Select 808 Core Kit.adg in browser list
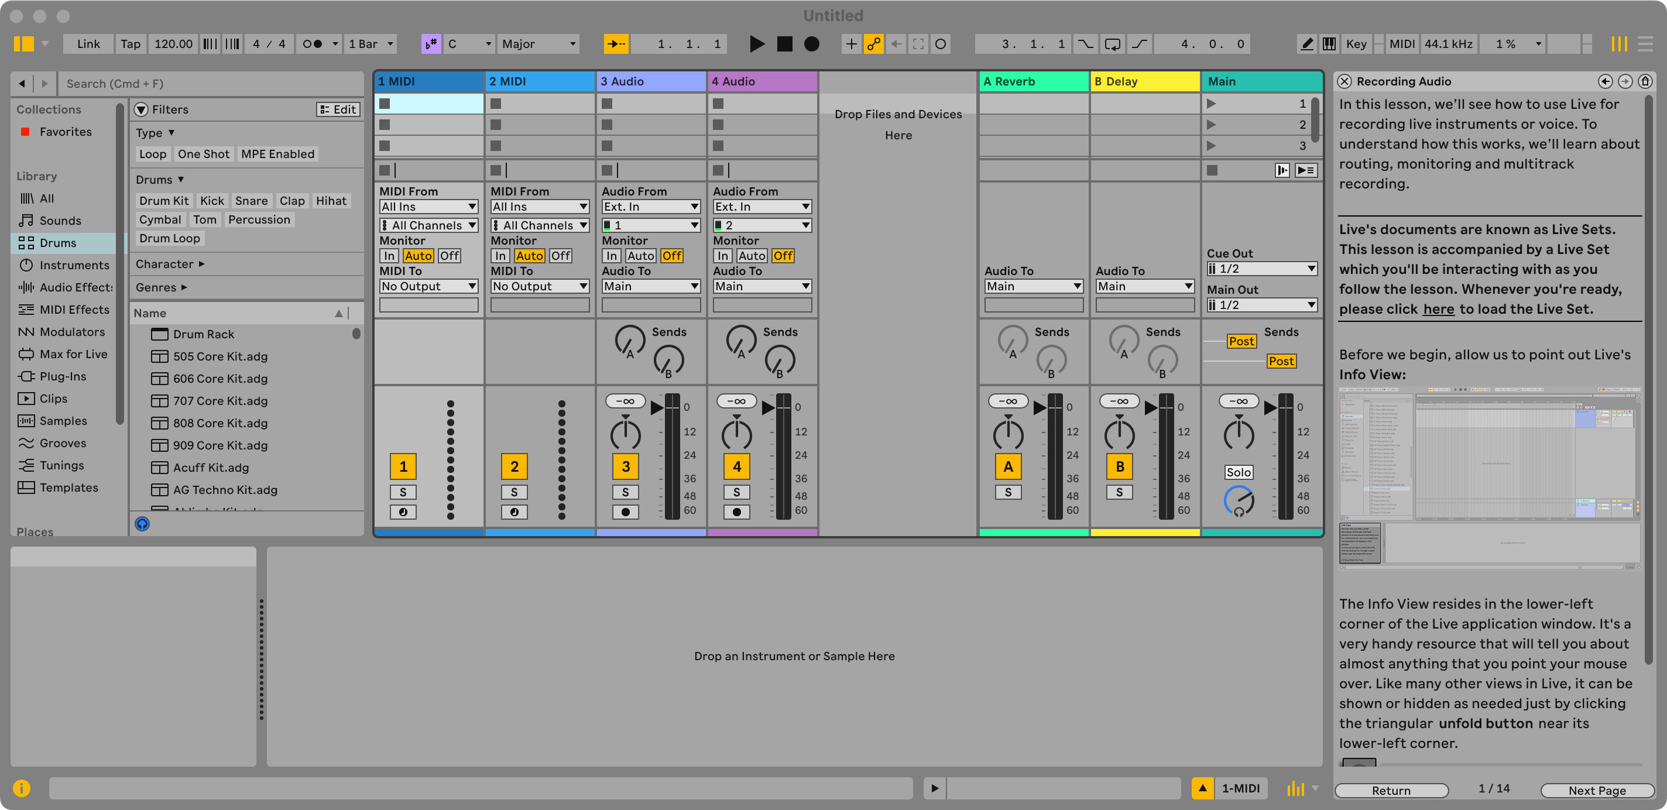Viewport: 1667px width, 810px height. (220, 423)
